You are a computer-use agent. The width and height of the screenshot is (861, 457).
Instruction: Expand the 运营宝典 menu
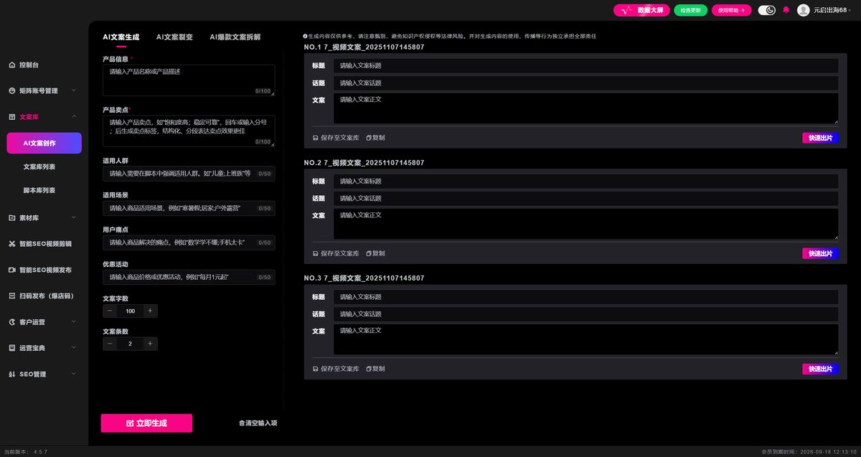(42, 347)
